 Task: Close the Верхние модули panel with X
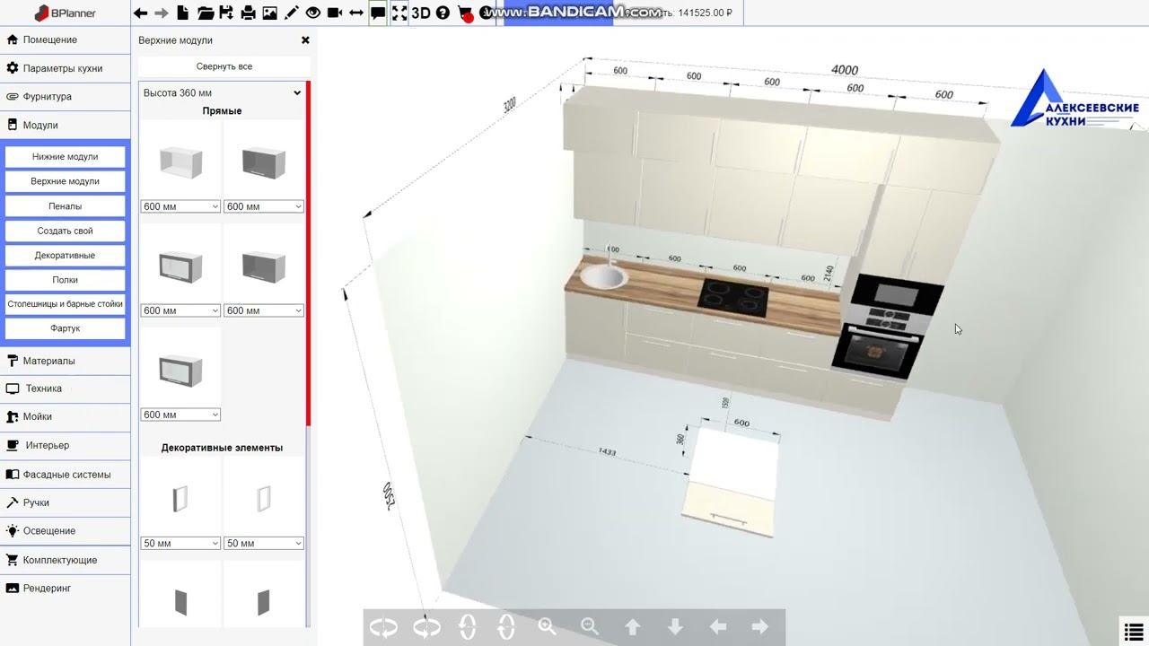pos(305,40)
